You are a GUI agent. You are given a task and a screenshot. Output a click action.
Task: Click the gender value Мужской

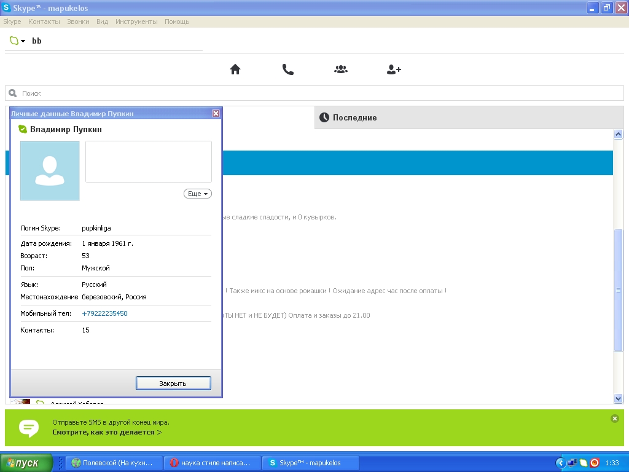(96, 268)
